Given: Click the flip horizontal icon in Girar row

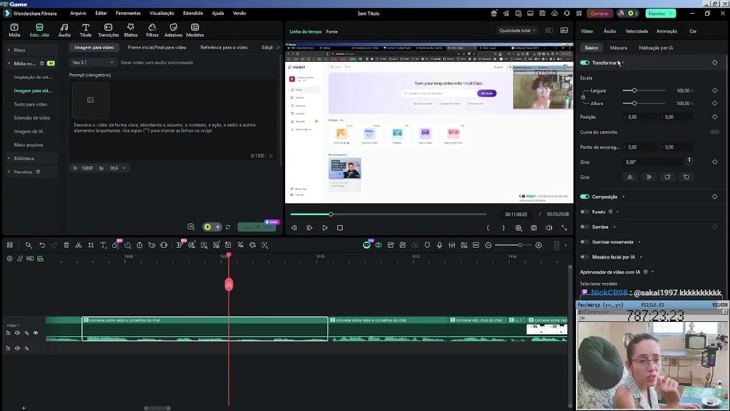Looking at the screenshot, I should point(630,177).
